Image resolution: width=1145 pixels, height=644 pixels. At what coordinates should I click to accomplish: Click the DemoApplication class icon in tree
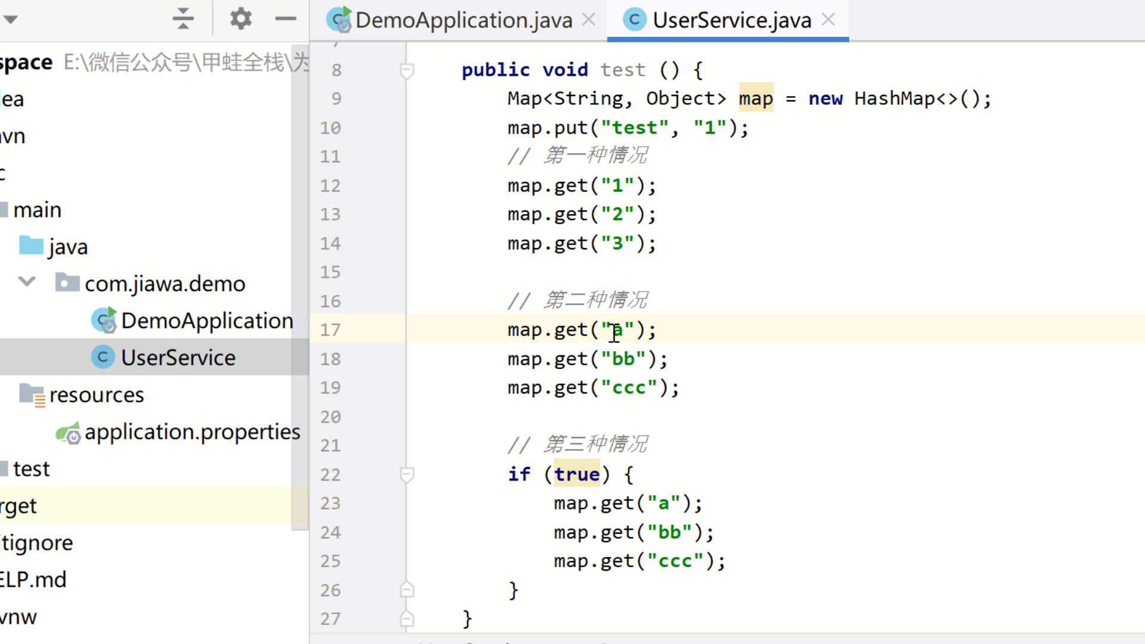pyautogui.click(x=104, y=321)
